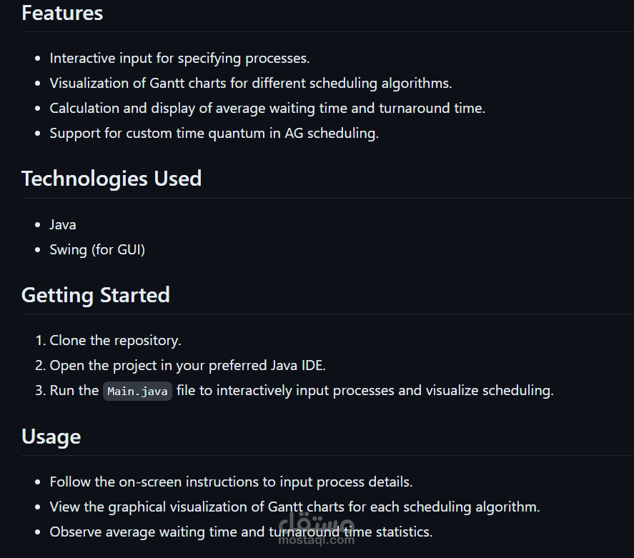
Task: Click the "Visualization of Gantt charts" feature line
Action: (x=250, y=83)
